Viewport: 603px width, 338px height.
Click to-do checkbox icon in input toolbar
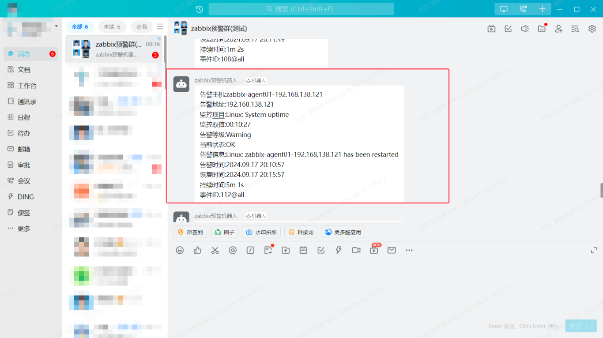[x=321, y=250]
